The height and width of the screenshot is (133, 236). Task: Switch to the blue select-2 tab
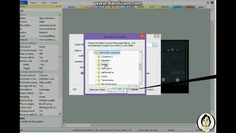178,7
